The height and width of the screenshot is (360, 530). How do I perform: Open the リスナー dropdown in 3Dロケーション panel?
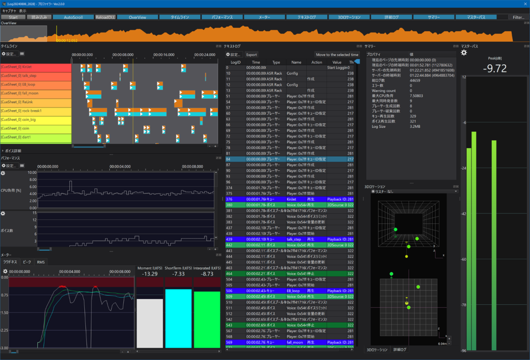tap(455, 190)
